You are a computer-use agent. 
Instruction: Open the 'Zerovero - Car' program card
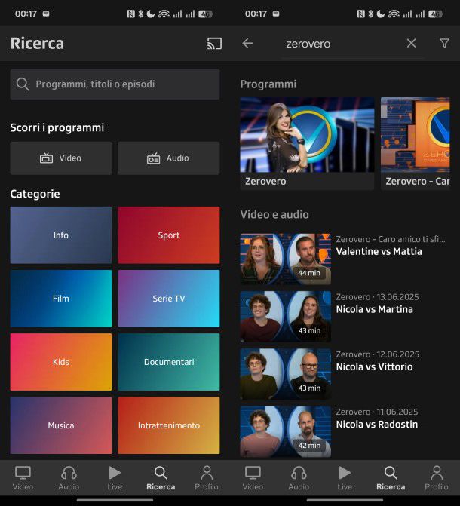click(416, 143)
